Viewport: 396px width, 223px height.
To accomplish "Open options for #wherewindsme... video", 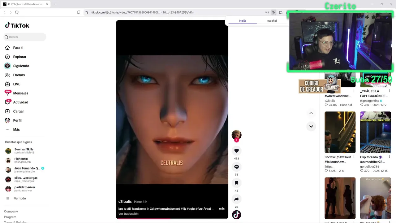I will (354, 91).
